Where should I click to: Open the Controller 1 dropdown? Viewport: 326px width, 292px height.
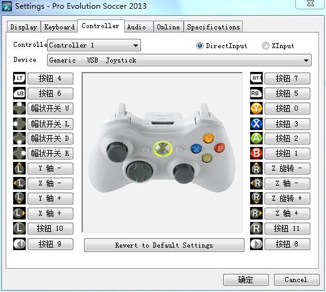pyautogui.click(x=94, y=45)
